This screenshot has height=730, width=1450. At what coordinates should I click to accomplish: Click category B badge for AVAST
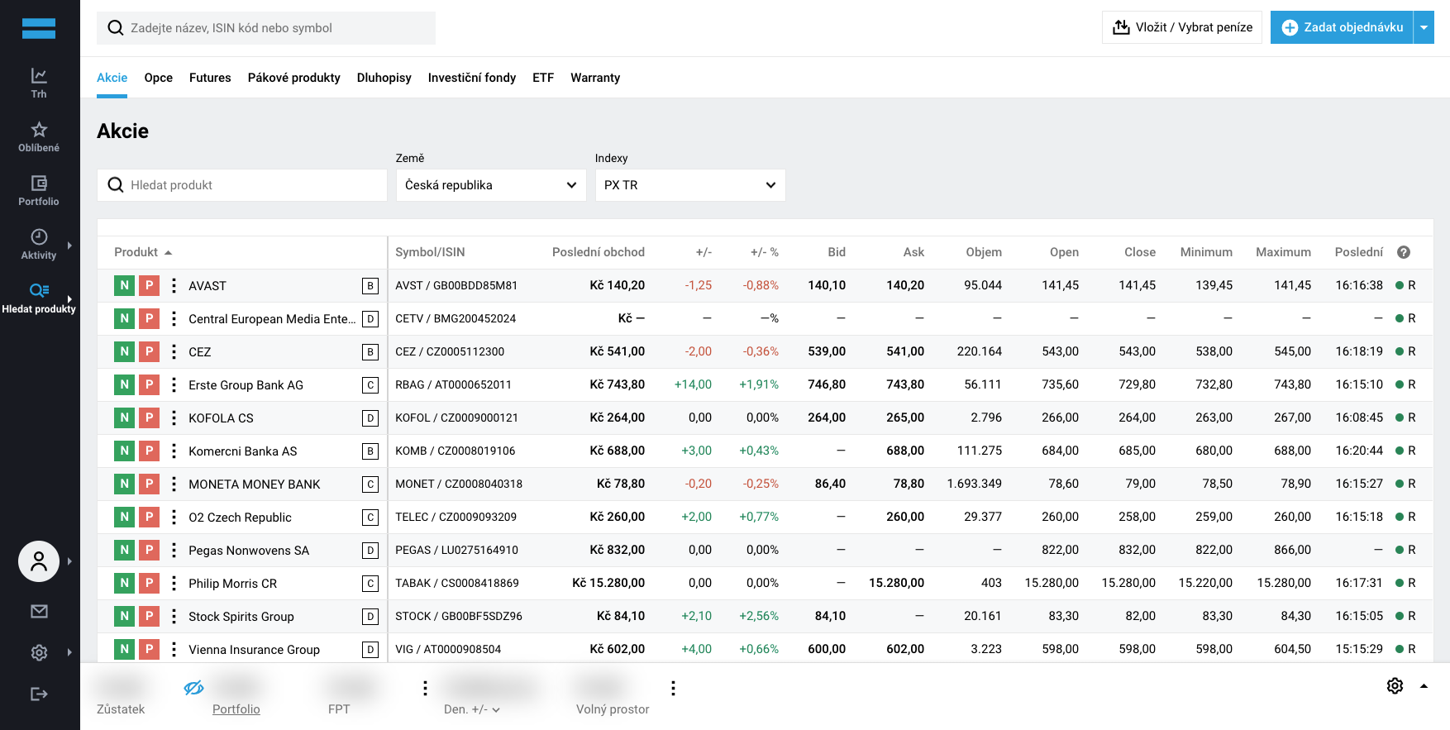[x=370, y=286]
